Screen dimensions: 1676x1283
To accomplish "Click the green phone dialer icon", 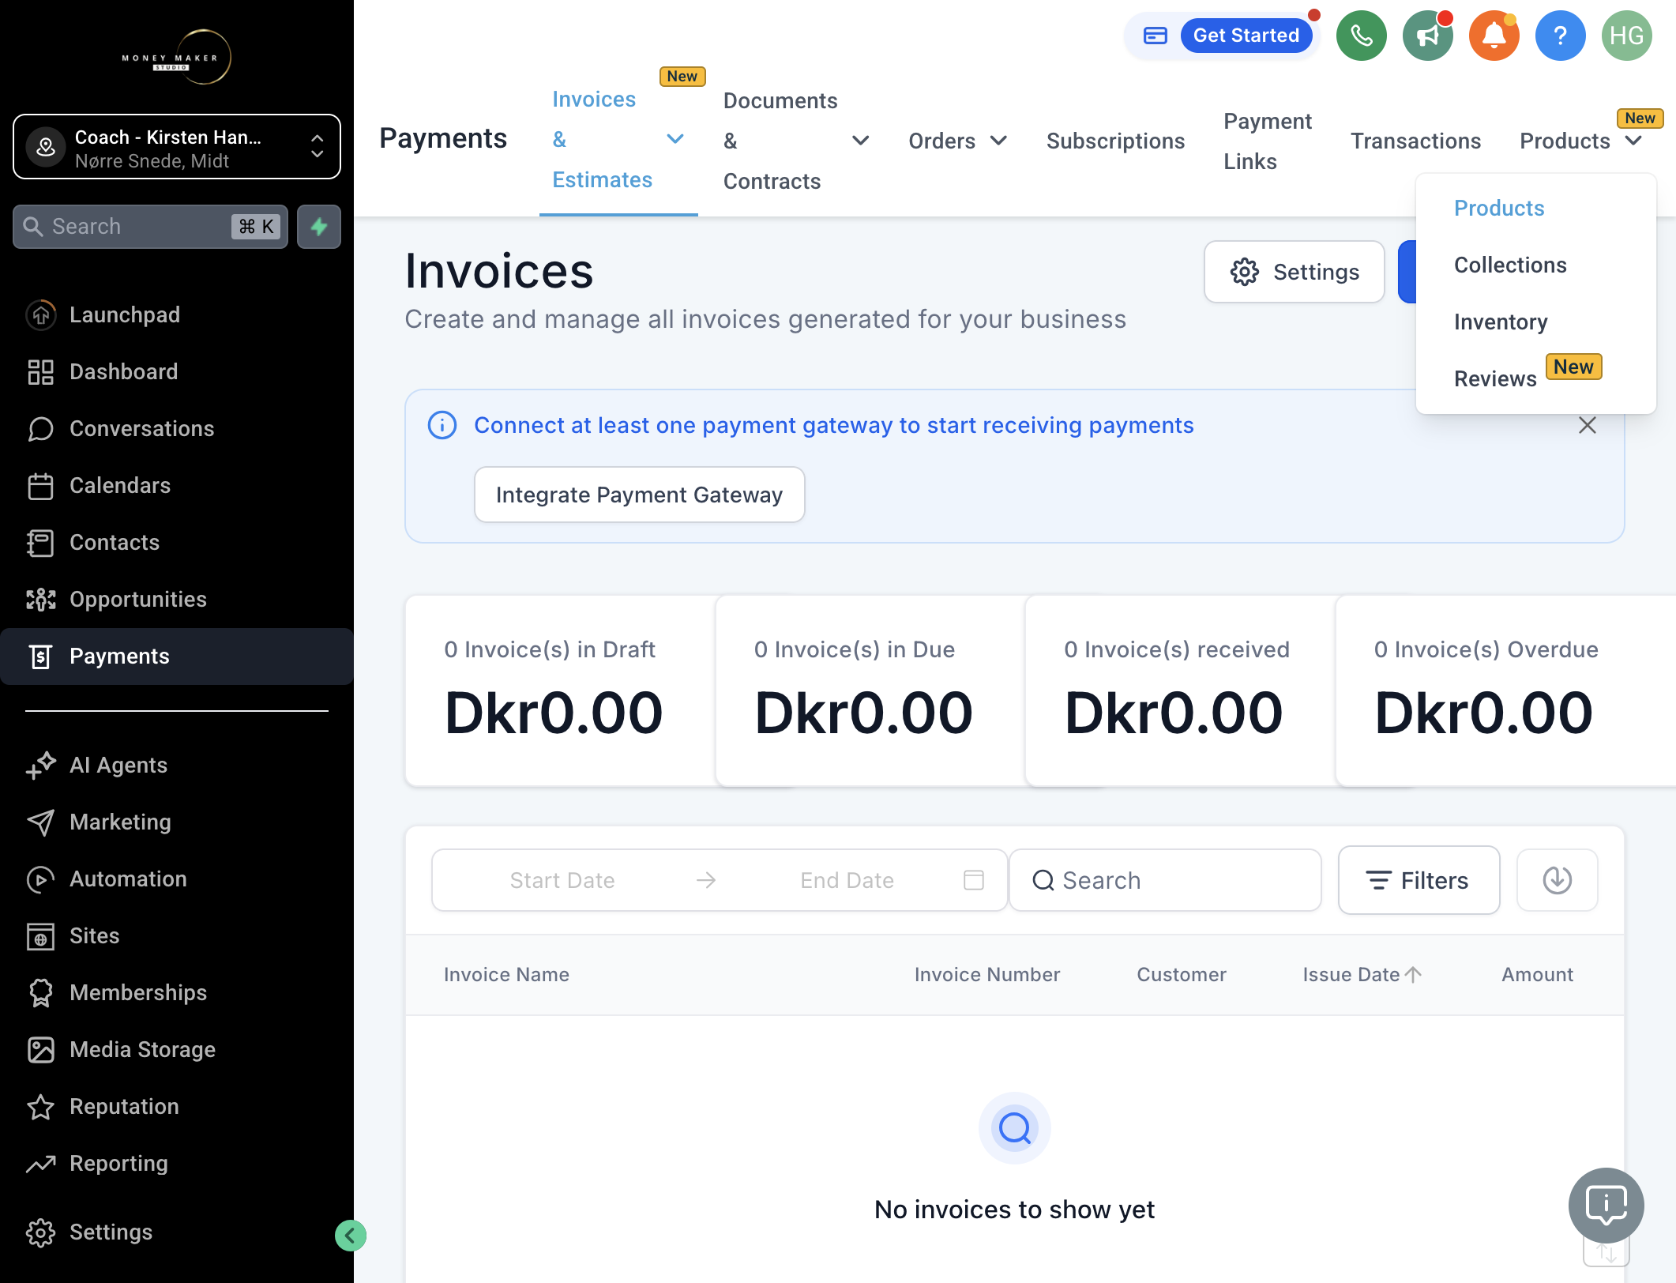I will [x=1361, y=36].
